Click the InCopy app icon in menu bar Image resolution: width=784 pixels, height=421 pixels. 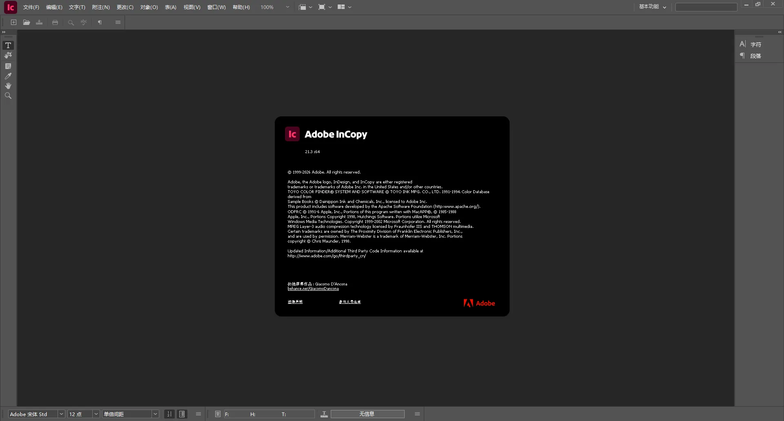point(11,7)
